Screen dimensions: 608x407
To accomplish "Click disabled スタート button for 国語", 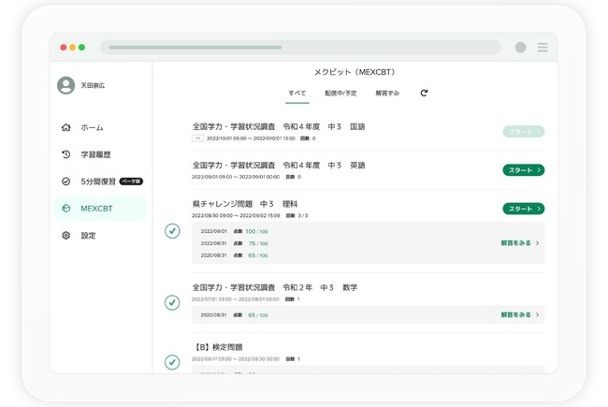I will tap(524, 132).
